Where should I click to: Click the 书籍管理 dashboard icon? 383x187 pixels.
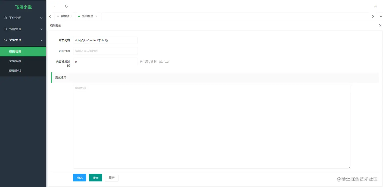pos(5,29)
